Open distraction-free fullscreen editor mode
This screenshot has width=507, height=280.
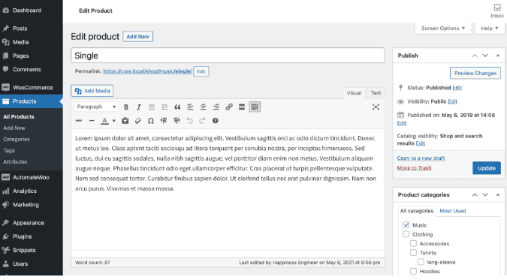(x=376, y=107)
